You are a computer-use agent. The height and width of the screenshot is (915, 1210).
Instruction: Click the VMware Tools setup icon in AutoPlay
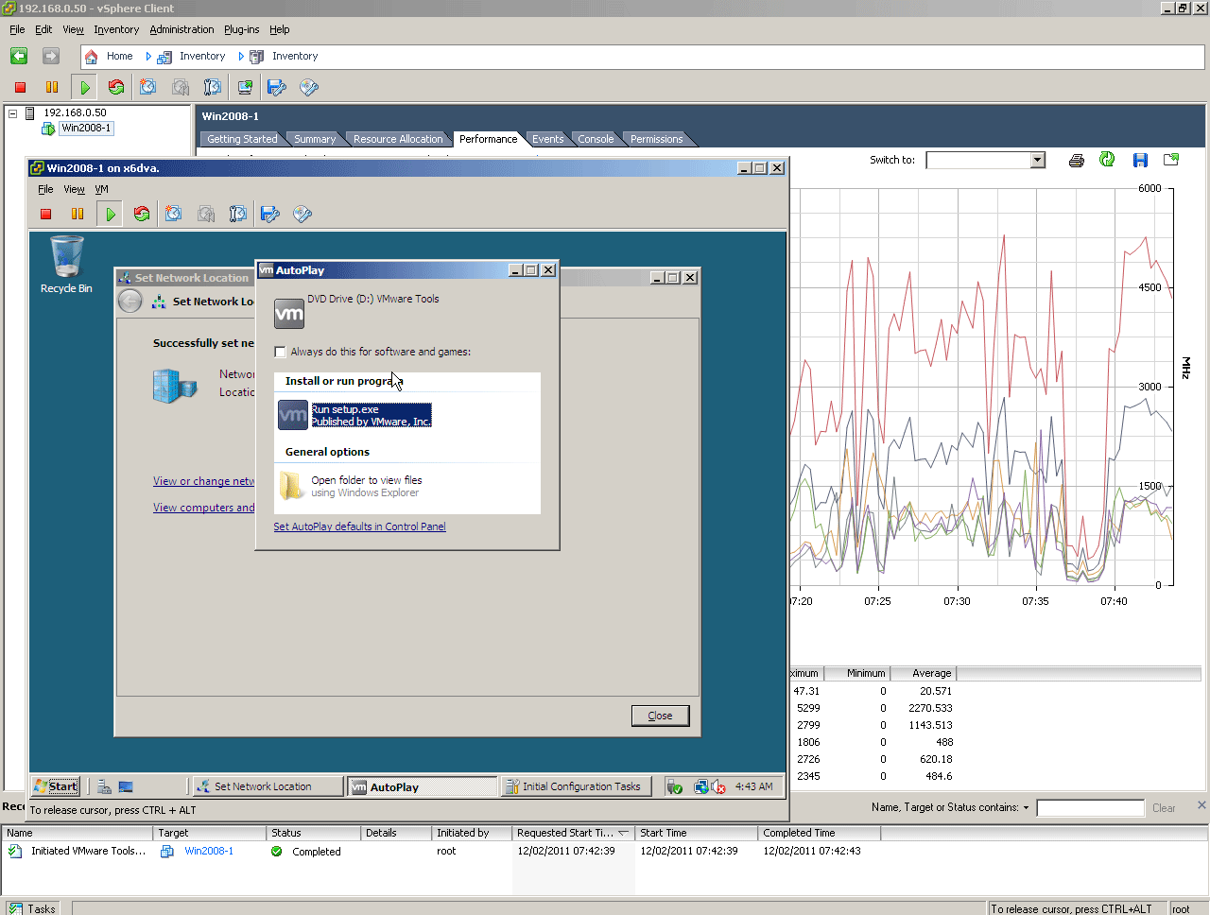click(293, 415)
